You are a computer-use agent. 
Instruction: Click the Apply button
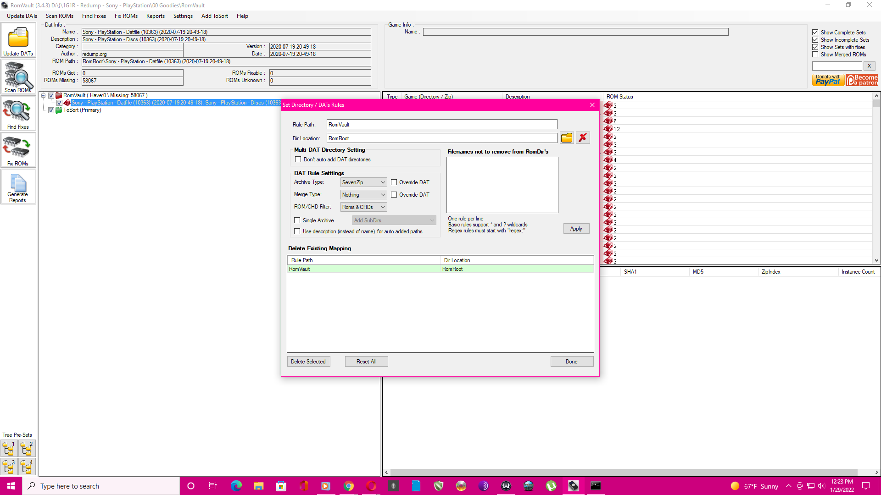point(576,229)
